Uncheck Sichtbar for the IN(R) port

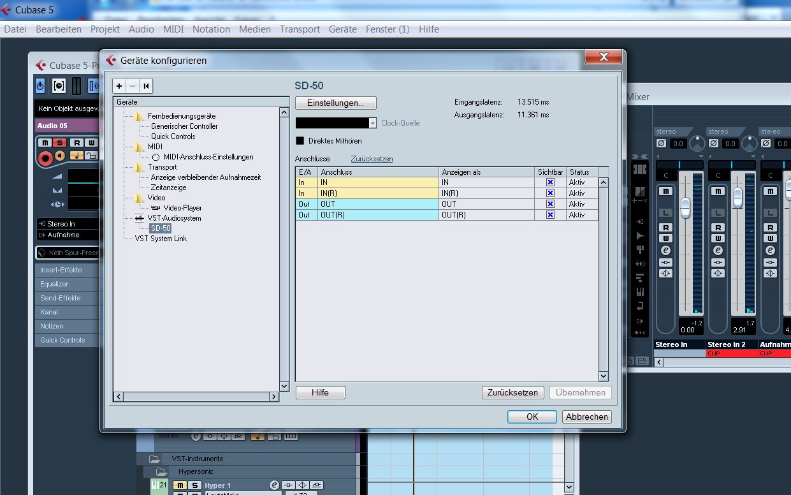551,193
